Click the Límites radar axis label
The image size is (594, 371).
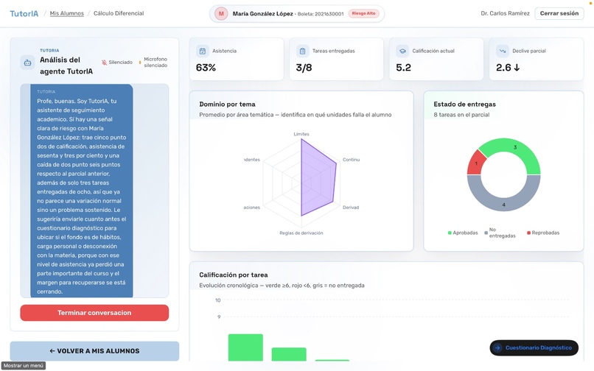click(x=301, y=134)
